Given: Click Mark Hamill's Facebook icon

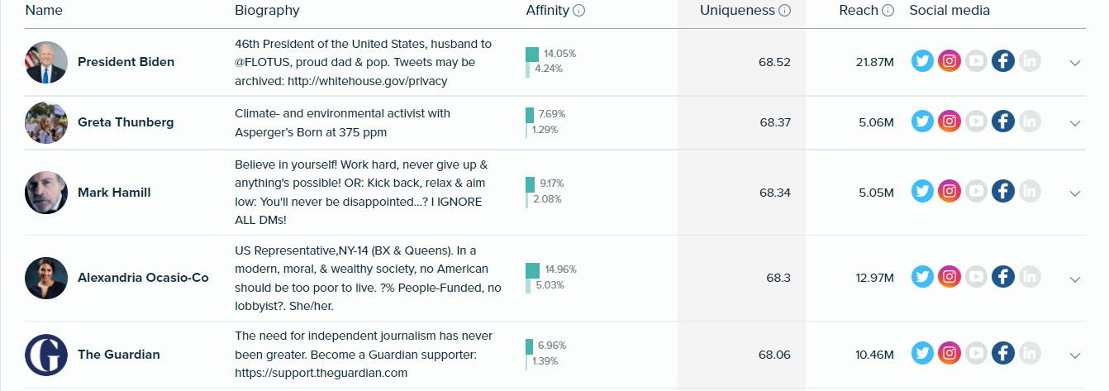Looking at the screenshot, I should pos(1002,192).
